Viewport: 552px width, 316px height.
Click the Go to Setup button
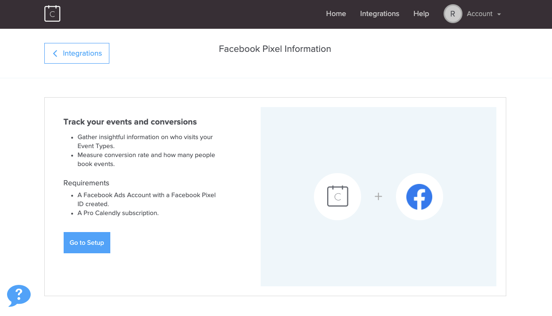[x=87, y=242]
